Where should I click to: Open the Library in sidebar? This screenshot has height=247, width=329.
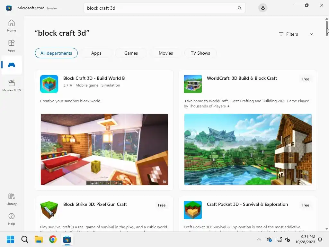tap(12, 199)
